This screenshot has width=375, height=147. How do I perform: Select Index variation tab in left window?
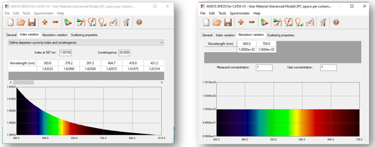click(29, 35)
